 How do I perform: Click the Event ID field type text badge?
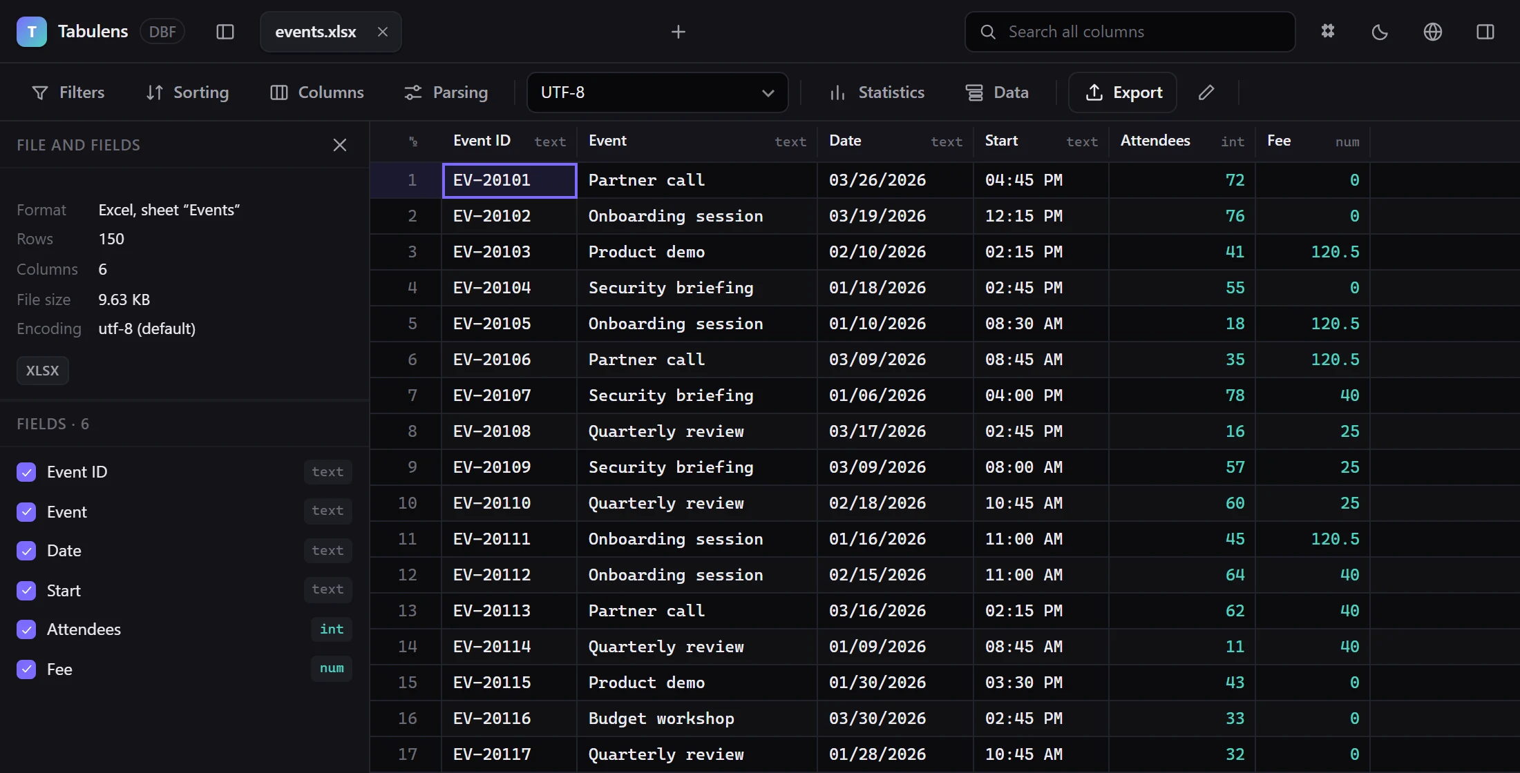click(x=327, y=472)
